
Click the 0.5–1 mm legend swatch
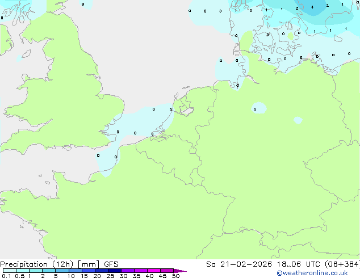23,271
